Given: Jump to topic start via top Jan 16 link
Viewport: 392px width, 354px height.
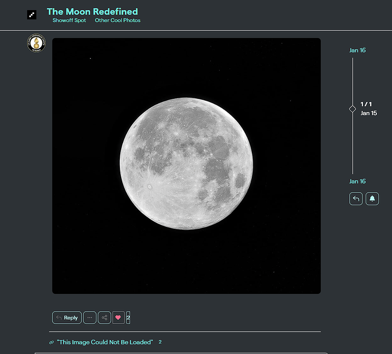Looking at the screenshot, I should pyautogui.click(x=357, y=50).
